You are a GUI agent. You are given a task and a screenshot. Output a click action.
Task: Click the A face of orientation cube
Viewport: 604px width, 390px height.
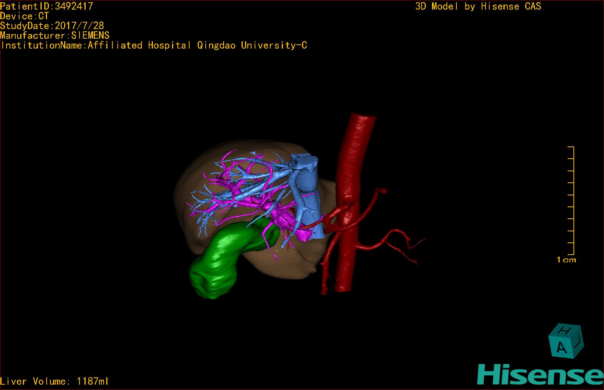[x=561, y=347]
